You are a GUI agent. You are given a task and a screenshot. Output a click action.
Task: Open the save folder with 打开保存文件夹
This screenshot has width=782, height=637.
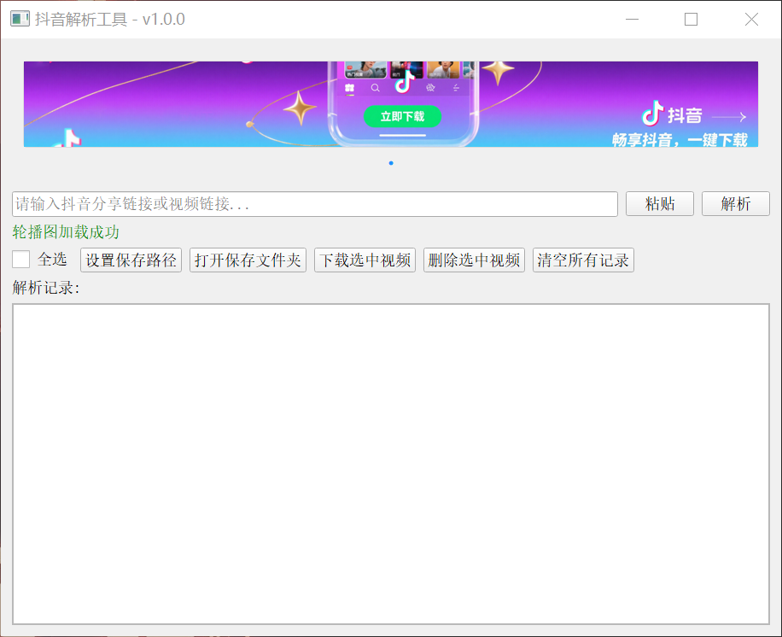click(x=248, y=260)
